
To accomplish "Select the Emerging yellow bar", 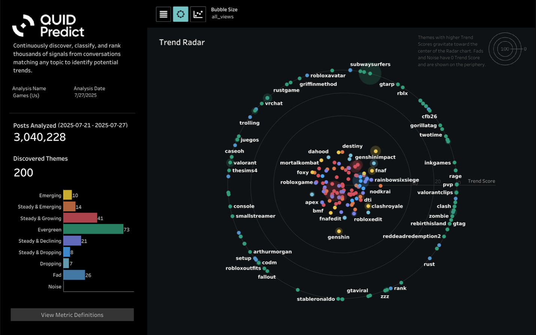I will (67, 195).
